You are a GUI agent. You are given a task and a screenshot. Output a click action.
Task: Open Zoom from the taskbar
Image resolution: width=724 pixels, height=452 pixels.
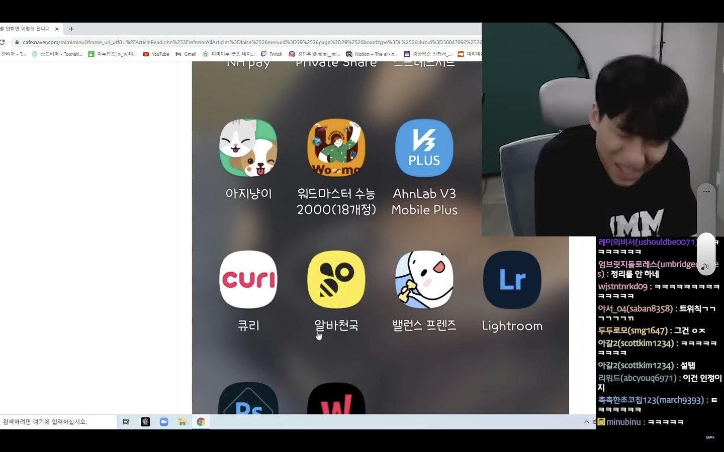click(164, 422)
